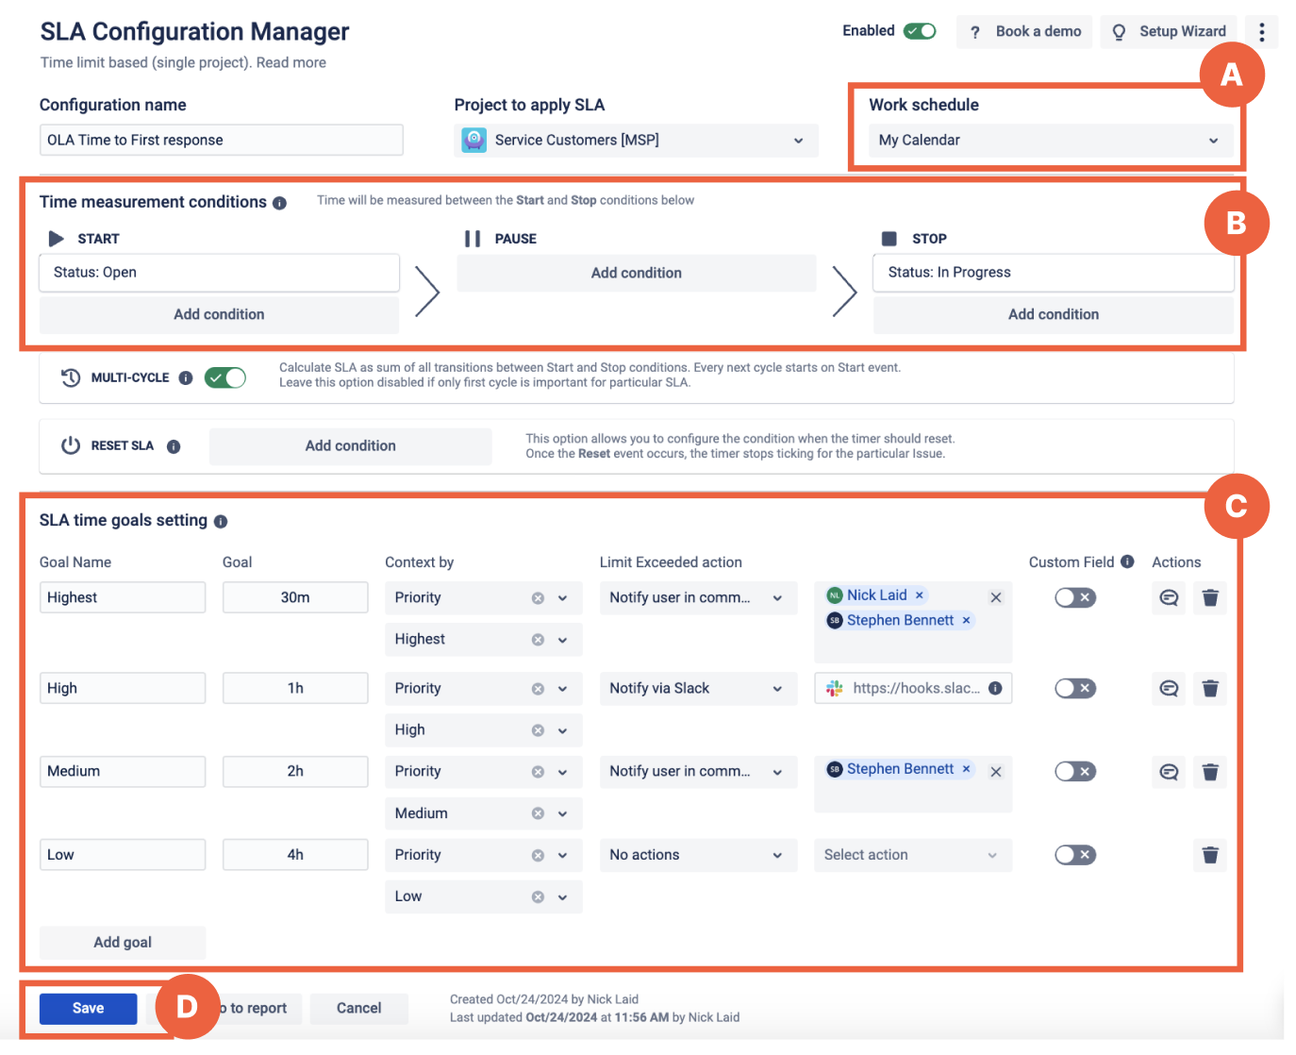Click the trash icon for Low goal
Viewport: 1296px width, 1055px height.
coord(1210,855)
